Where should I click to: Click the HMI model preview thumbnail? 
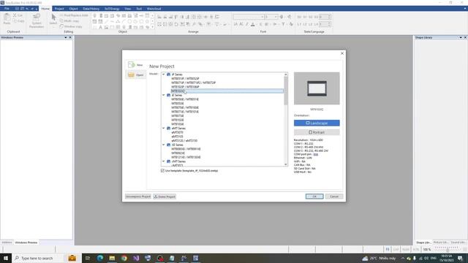pos(317,88)
